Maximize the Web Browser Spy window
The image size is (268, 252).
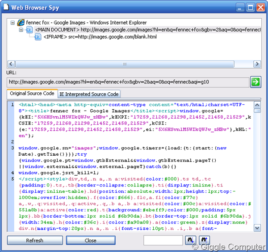tap(251, 8)
